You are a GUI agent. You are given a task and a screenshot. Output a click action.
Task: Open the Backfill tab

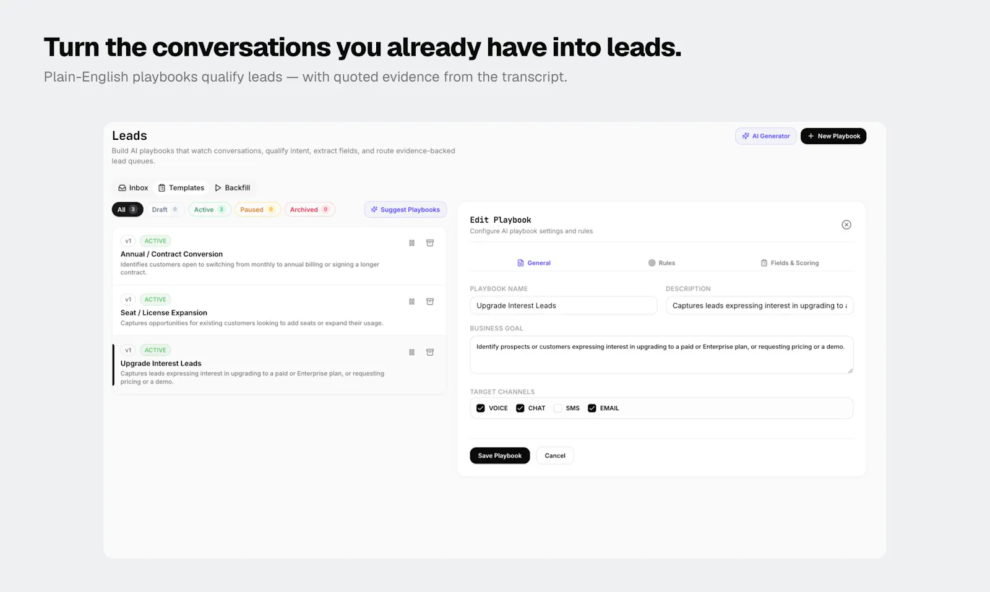point(233,188)
